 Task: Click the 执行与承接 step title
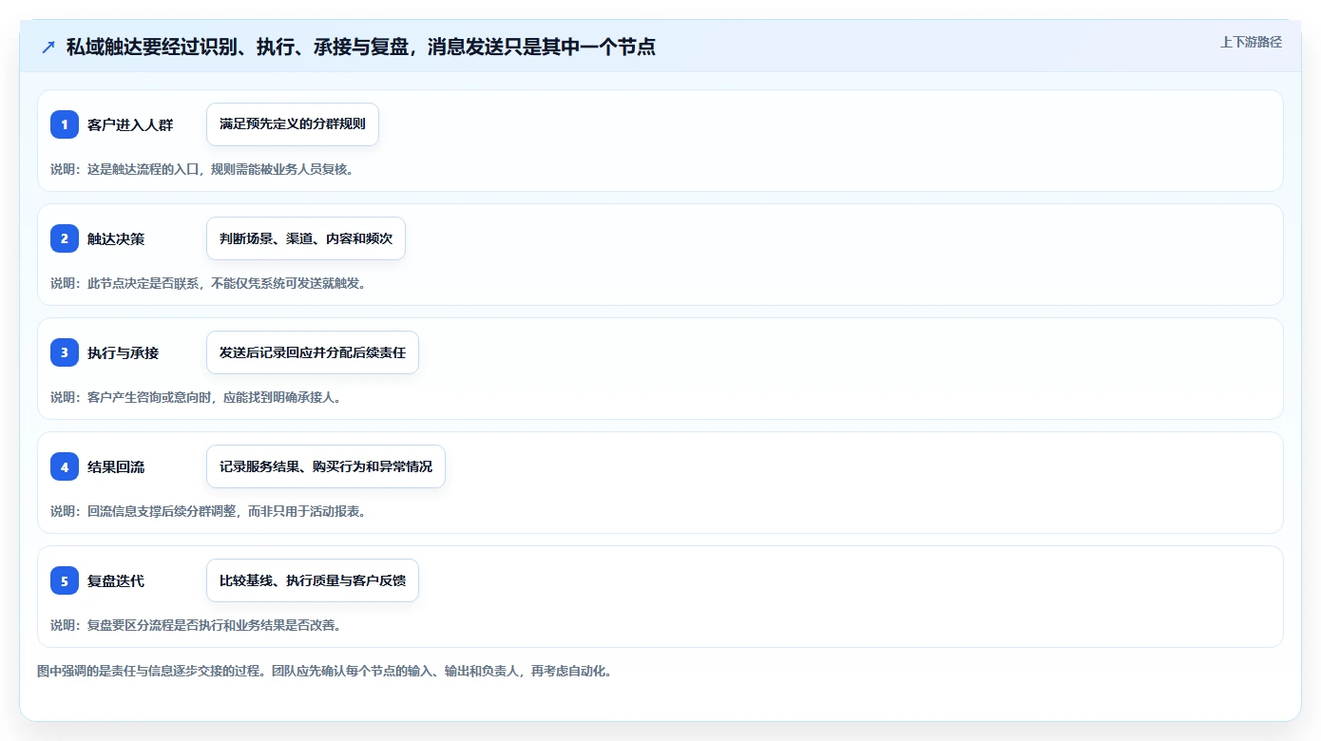click(x=124, y=352)
